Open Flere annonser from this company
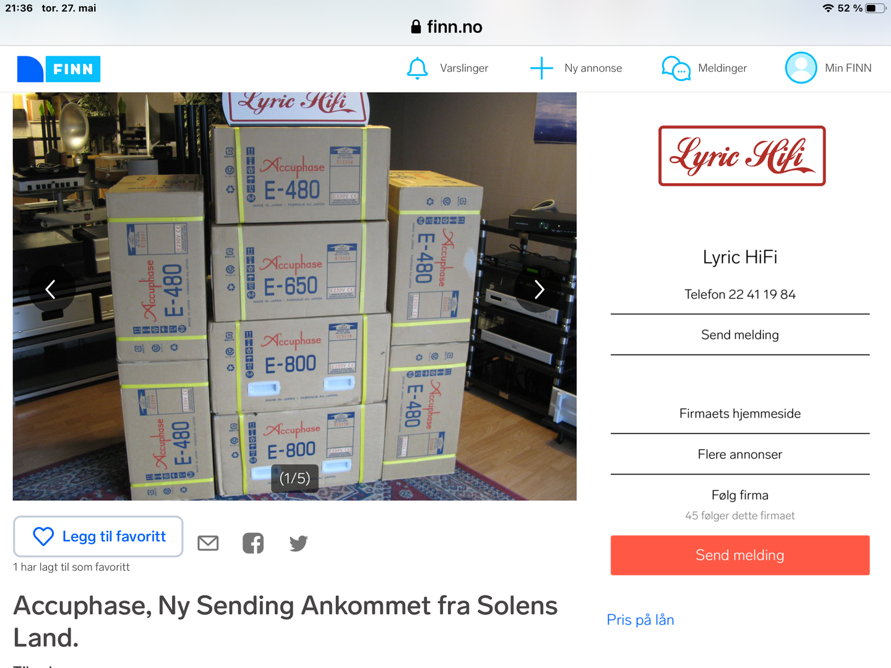Image resolution: width=891 pixels, height=668 pixels. (740, 454)
